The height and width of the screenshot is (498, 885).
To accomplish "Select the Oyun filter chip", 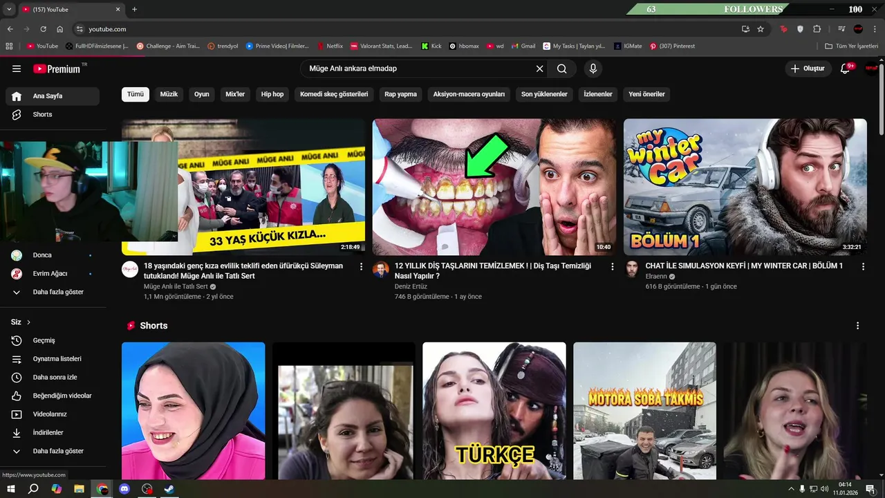I will click(201, 94).
